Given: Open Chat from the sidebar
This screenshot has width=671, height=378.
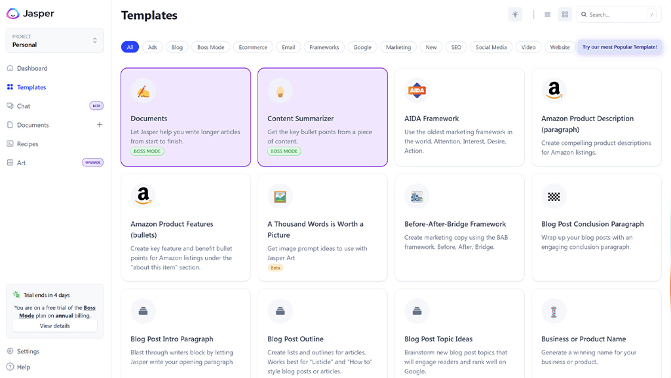Looking at the screenshot, I should point(24,106).
